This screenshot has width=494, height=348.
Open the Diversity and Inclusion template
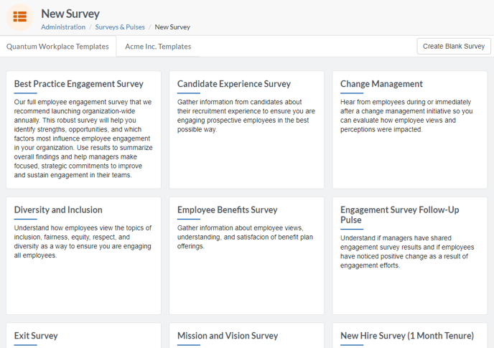83,255
